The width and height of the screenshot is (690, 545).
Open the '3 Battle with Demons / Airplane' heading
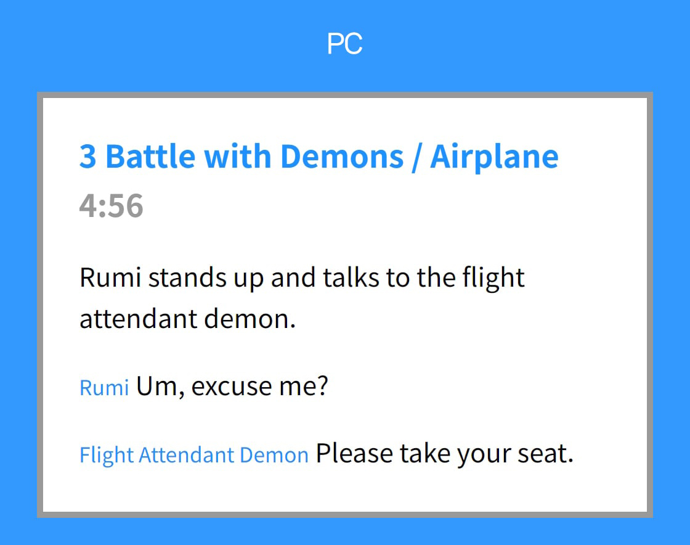click(x=319, y=157)
